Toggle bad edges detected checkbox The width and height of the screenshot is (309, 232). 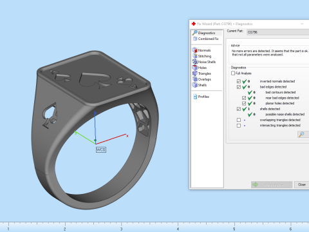(239, 87)
